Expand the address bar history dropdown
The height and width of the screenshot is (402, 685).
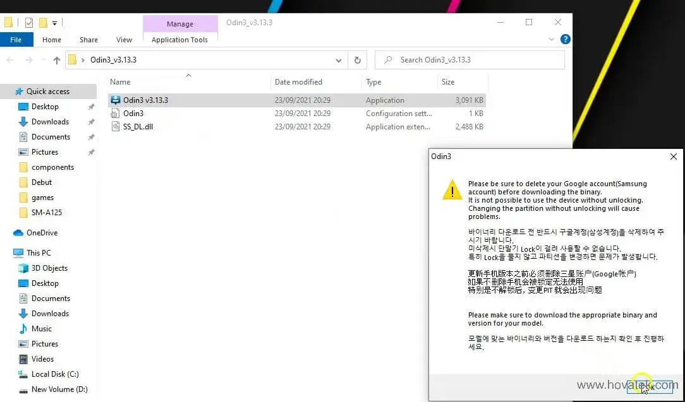coord(339,60)
